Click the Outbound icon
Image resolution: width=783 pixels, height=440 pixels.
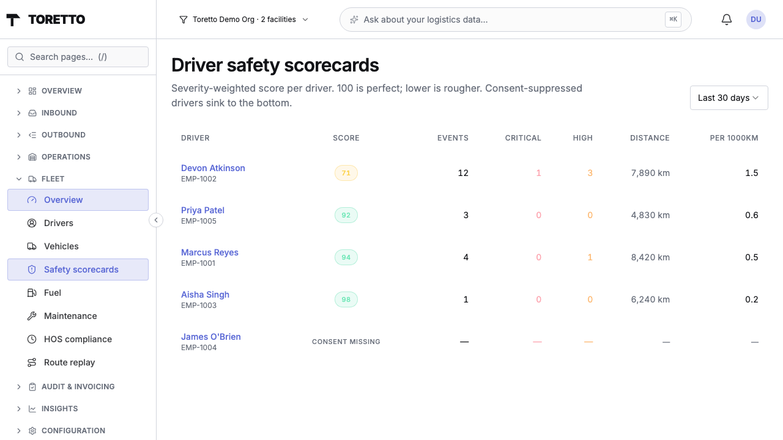[32, 135]
